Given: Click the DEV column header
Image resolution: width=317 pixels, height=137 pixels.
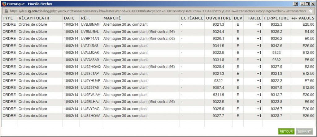Looking at the screenshot, I should [238, 18].
